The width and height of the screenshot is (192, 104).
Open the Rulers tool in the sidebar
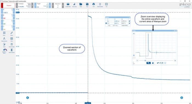[x=12, y=33]
